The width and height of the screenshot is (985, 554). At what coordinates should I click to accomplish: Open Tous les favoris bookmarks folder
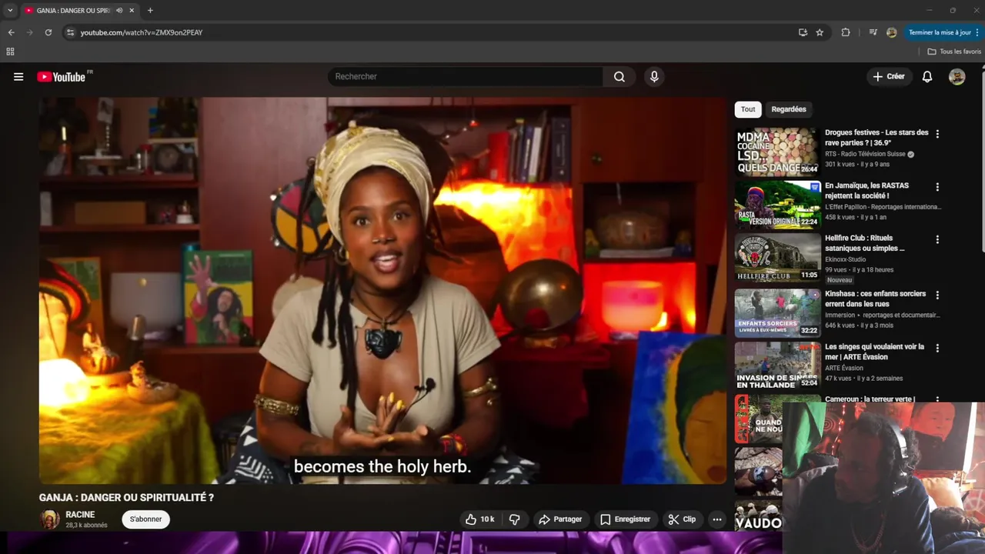point(954,52)
